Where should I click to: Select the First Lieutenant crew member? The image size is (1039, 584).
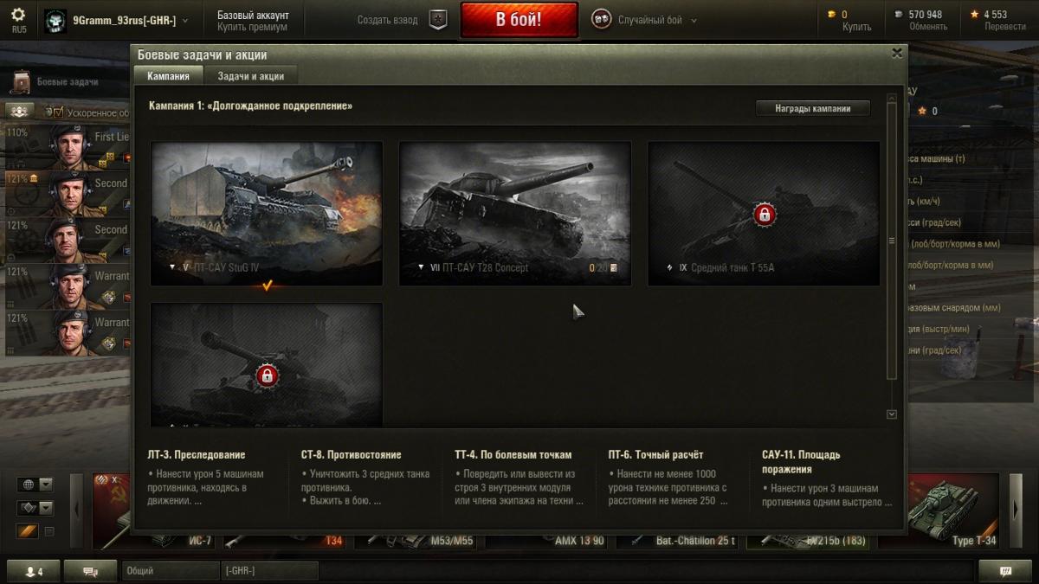pos(68,148)
